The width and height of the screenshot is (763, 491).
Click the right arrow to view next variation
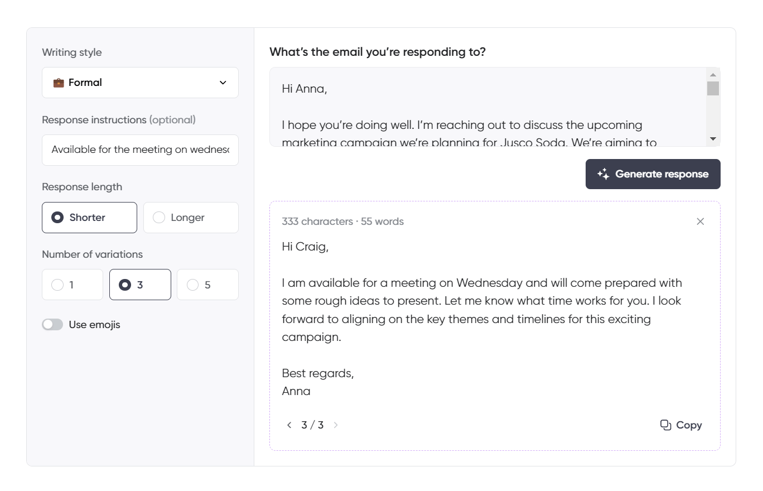(x=336, y=425)
